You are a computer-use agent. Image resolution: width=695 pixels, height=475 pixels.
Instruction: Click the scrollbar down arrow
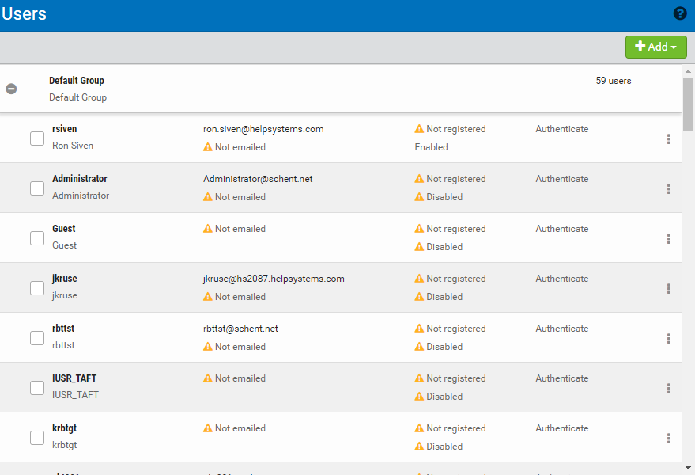click(688, 468)
